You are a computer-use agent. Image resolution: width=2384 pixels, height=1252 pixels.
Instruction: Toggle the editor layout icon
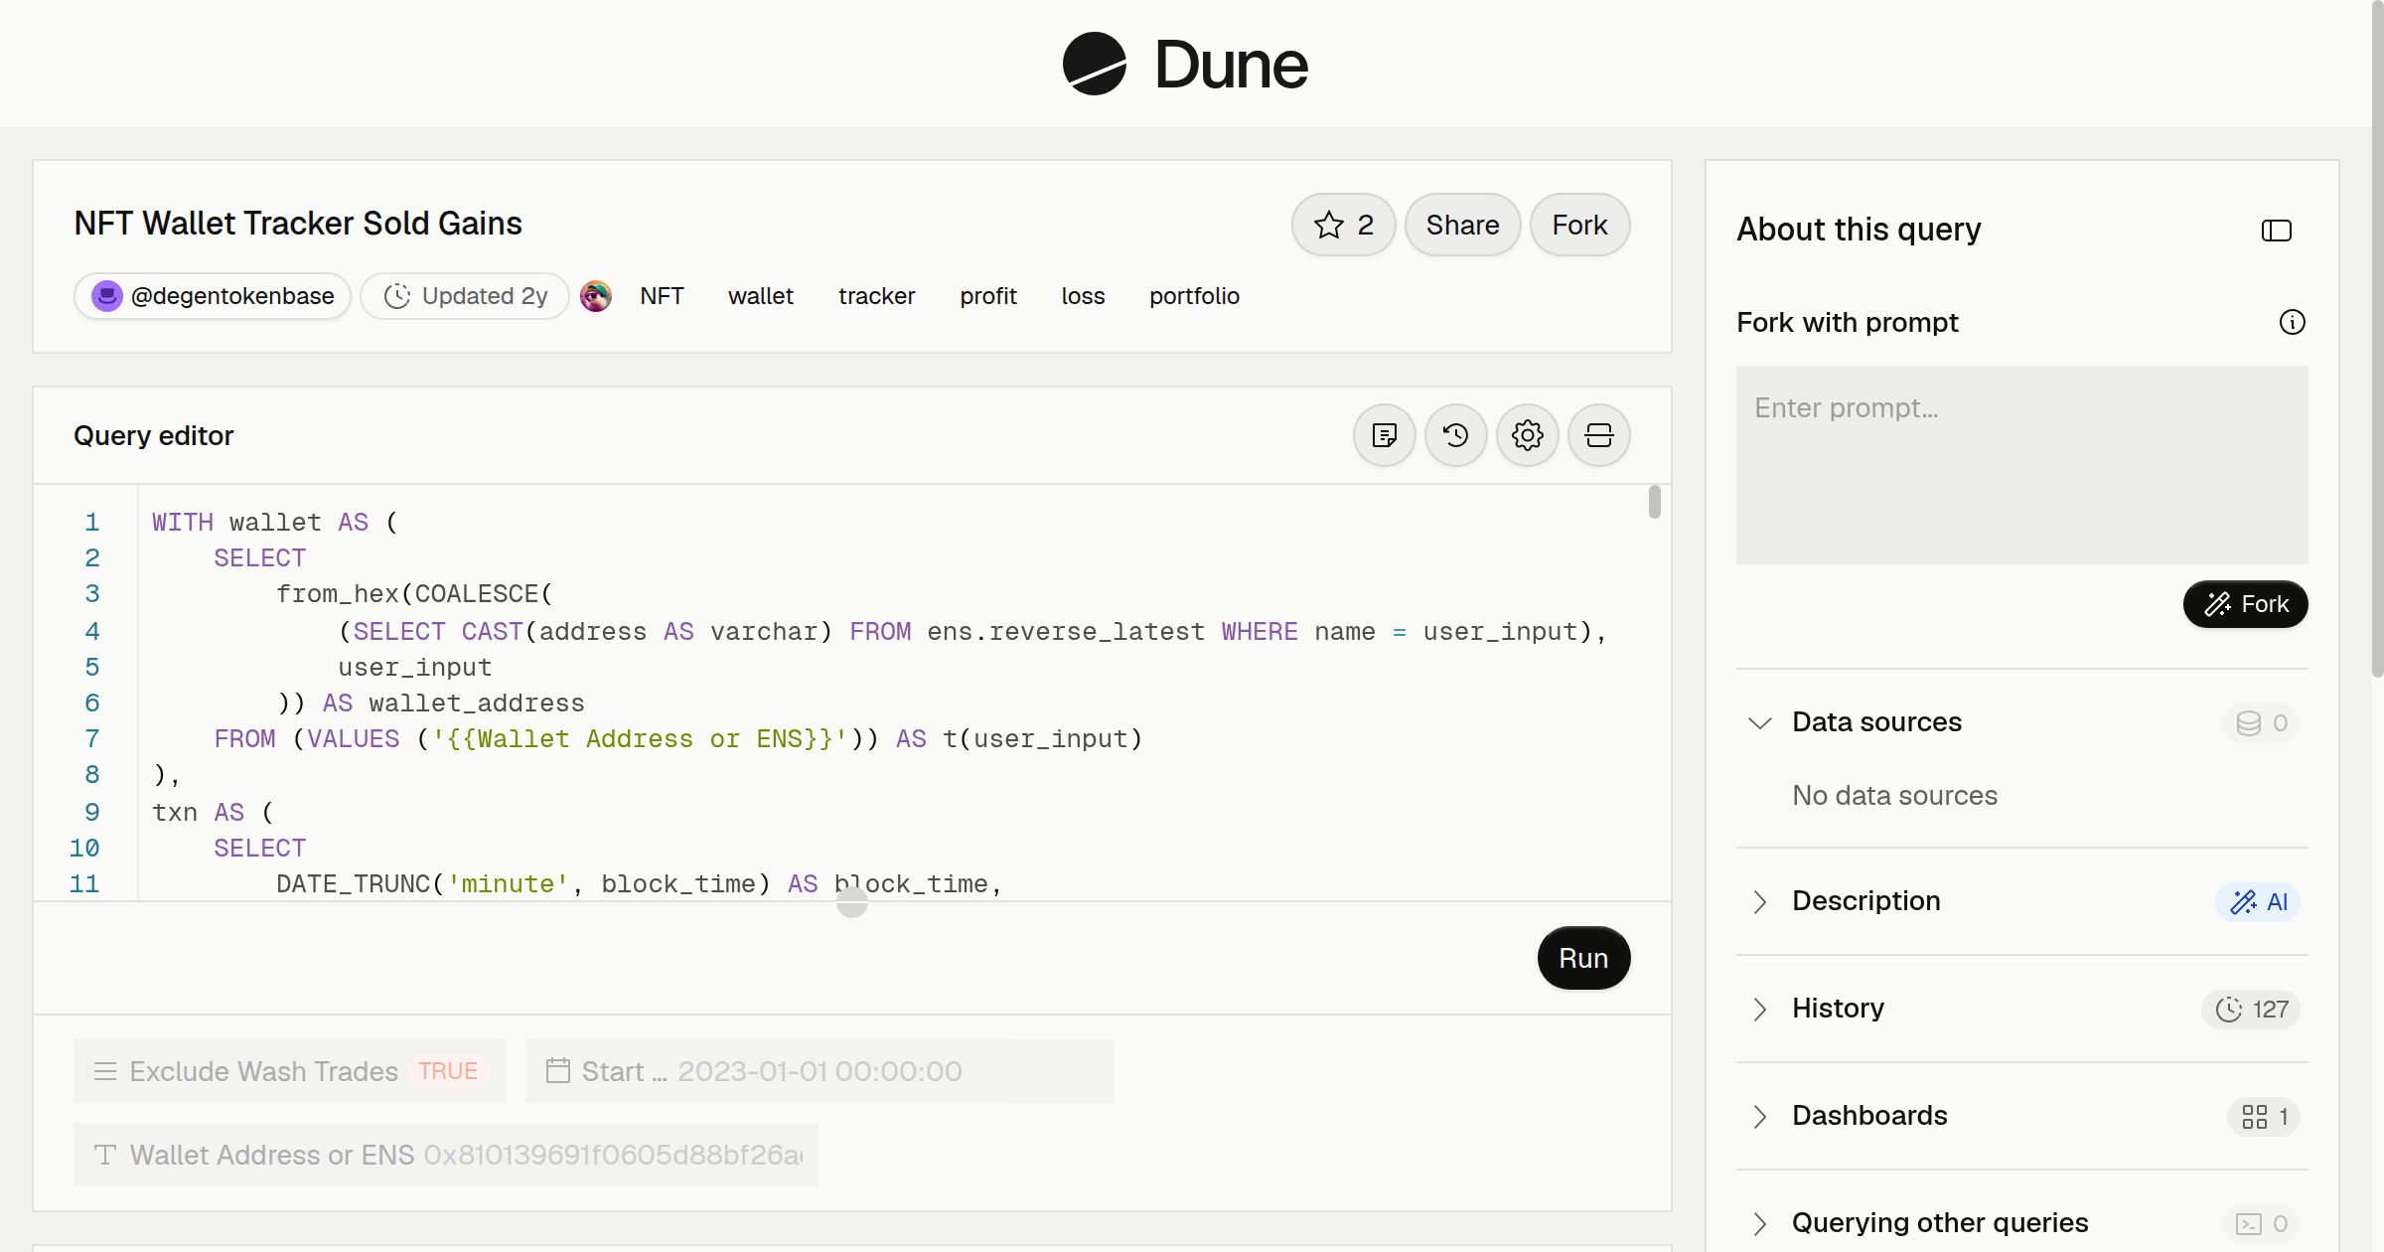(x=1599, y=435)
